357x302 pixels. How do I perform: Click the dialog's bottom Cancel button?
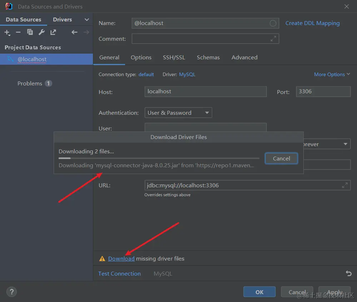point(297,292)
